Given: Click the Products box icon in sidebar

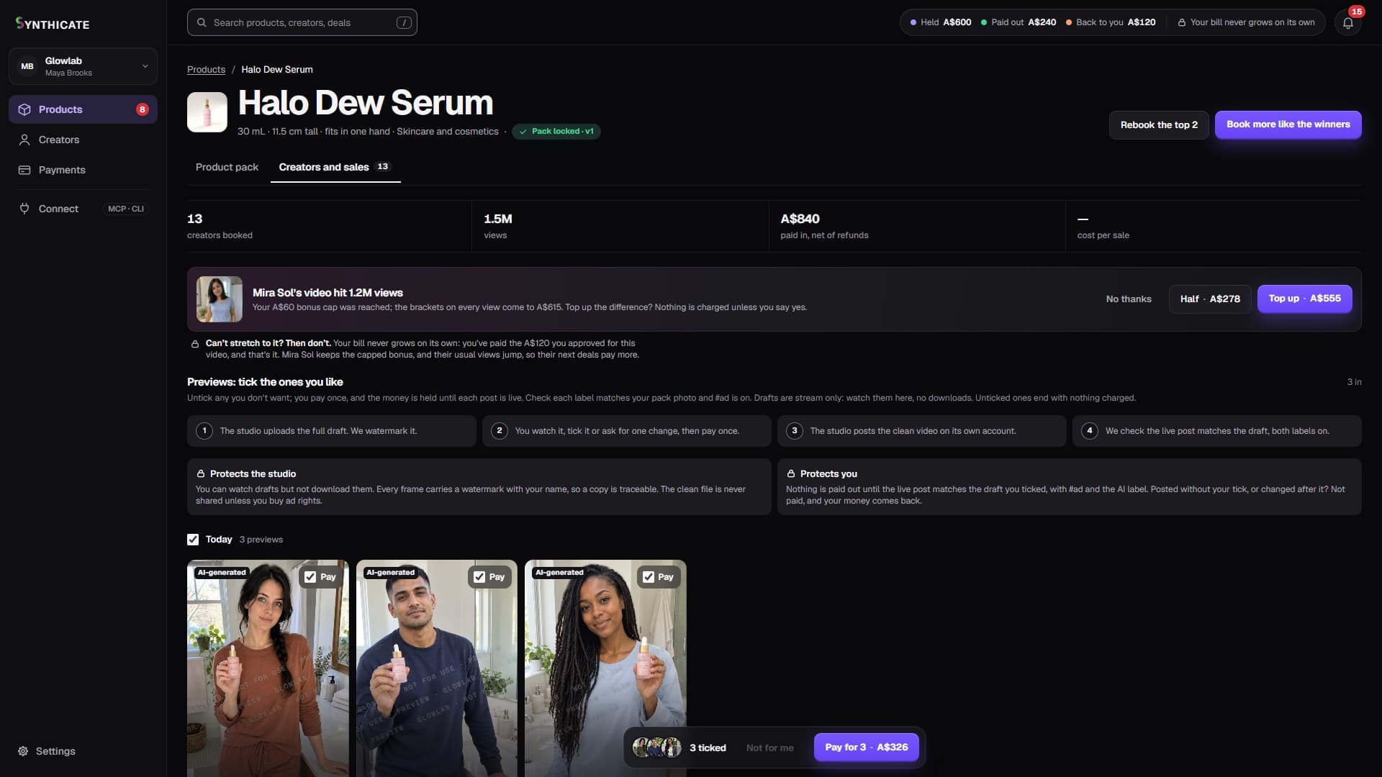Looking at the screenshot, I should tap(24, 109).
